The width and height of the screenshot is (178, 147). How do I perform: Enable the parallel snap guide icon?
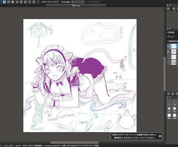[x=9, y=2]
